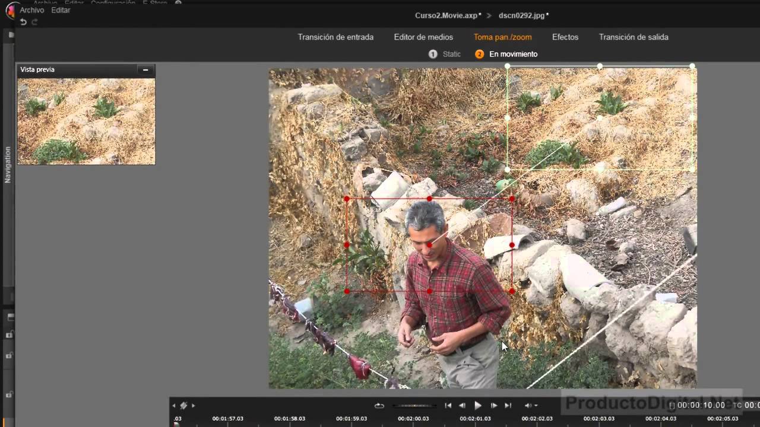The height and width of the screenshot is (427, 760).
Task: Click white frame top-left corner handle
Action: click(508, 66)
